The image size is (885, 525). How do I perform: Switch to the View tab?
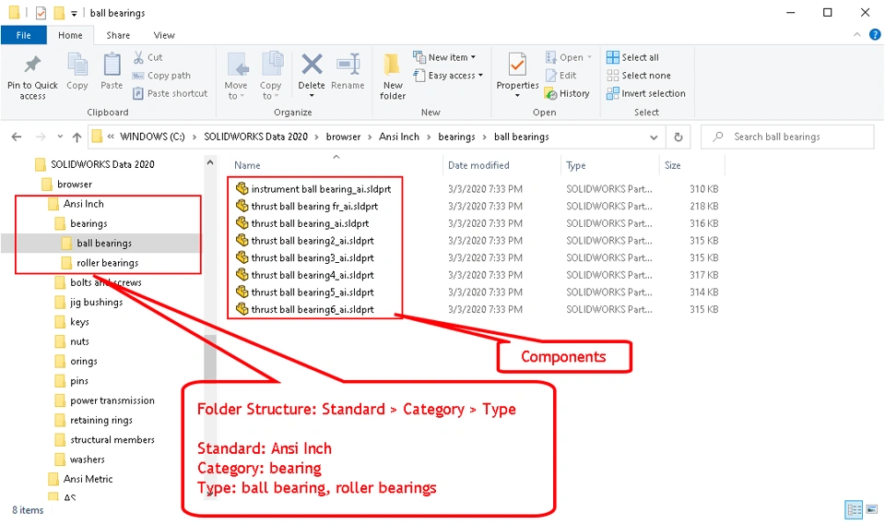tap(164, 35)
